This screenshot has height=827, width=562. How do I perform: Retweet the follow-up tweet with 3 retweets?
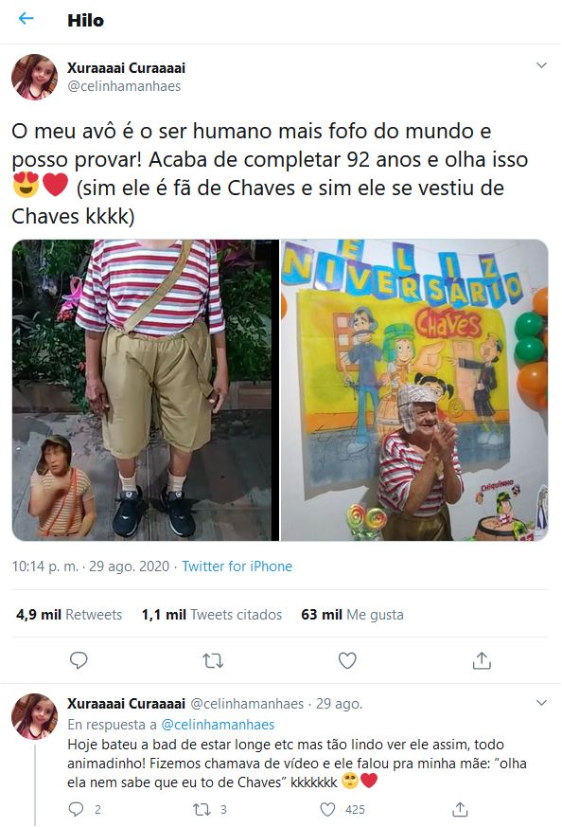pos(202,809)
